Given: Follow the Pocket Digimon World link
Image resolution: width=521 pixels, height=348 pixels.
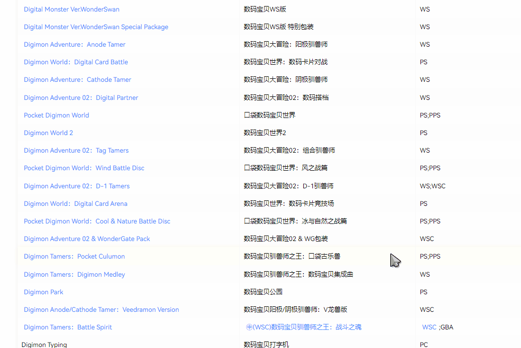Looking at the screenshot, I should [x=56, y=115].
